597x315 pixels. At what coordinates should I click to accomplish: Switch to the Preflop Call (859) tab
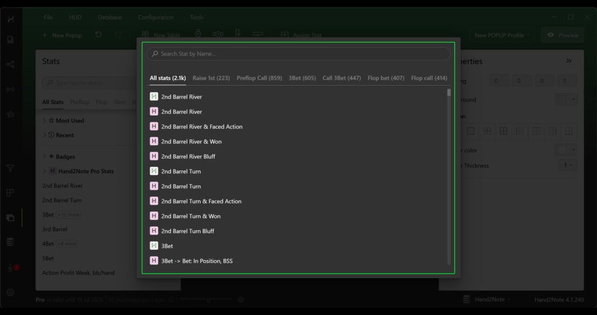(259, 78)
